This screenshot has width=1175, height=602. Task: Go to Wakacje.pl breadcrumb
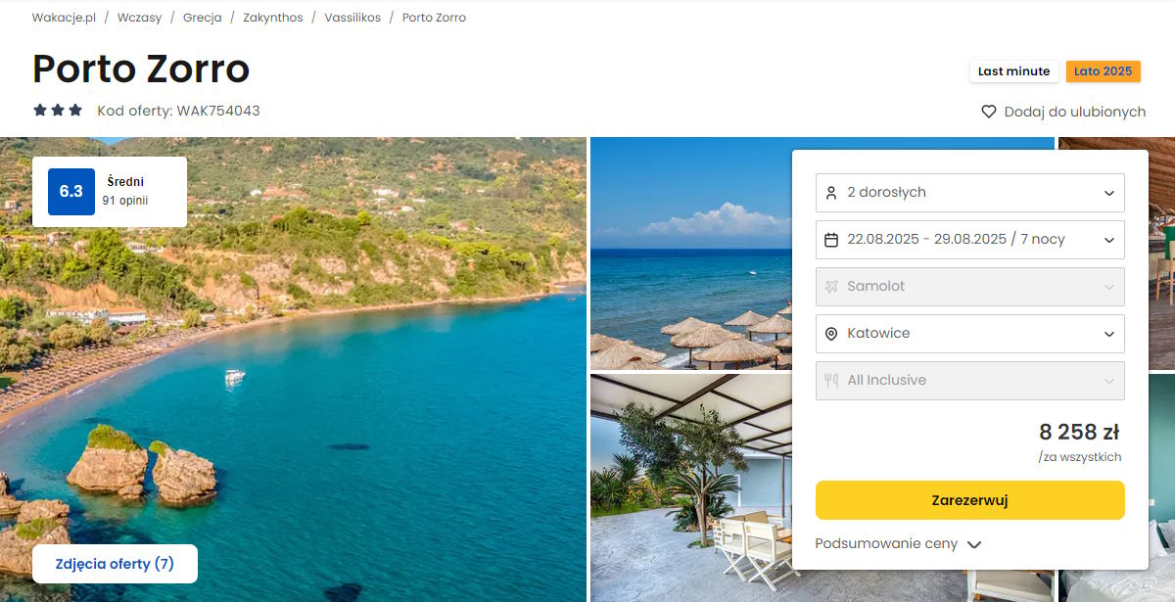coord(64,18)
